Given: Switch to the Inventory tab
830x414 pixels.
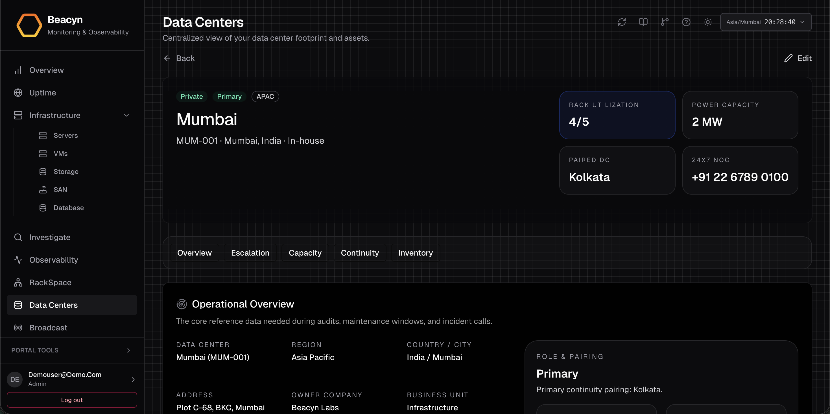Looking at the screenshot, I should pyautogui.click(x=415, y=253).
